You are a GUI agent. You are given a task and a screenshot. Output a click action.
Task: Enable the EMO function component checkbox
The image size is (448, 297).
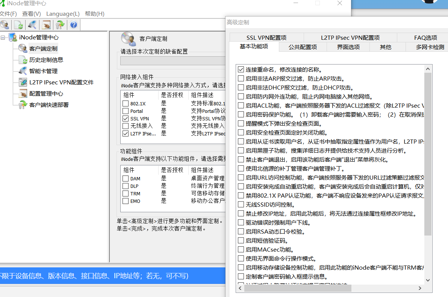[x=126, y=201]
